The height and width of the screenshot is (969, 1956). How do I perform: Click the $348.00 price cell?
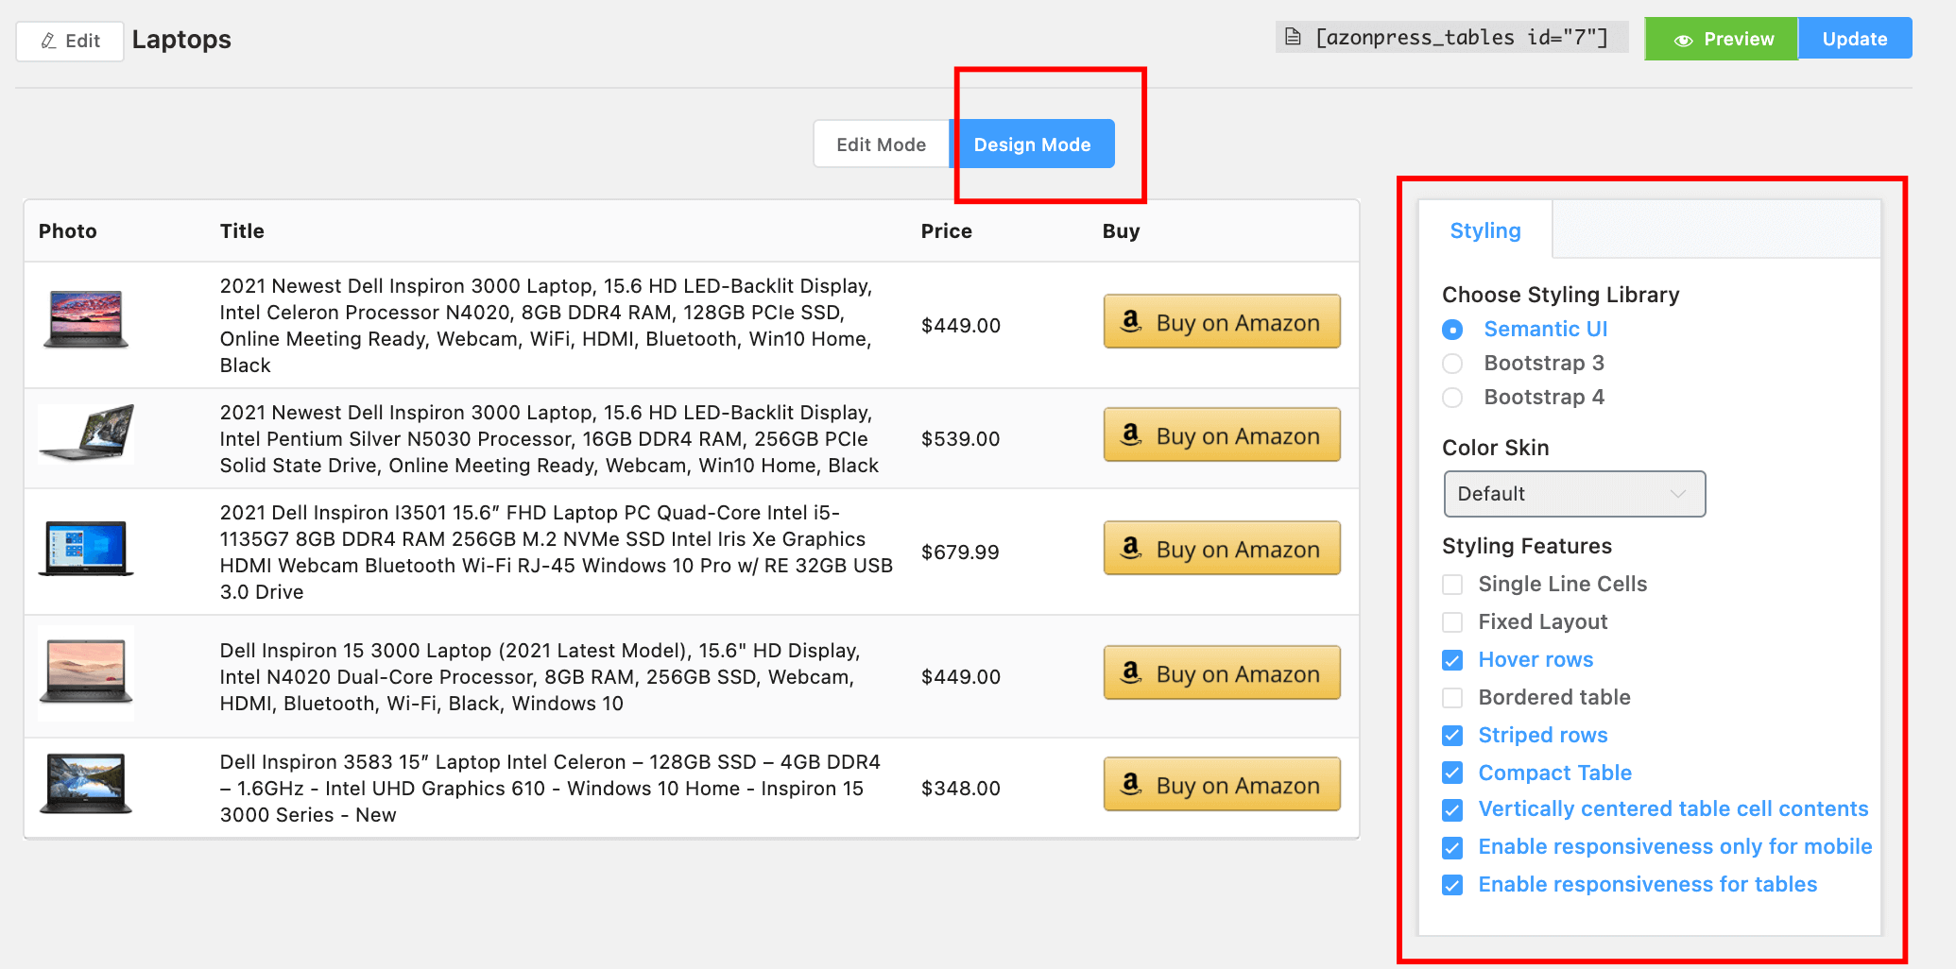point(960,789)
